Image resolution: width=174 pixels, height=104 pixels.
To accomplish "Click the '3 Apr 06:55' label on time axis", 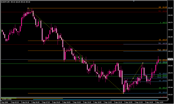I will [x=35, y=102].
